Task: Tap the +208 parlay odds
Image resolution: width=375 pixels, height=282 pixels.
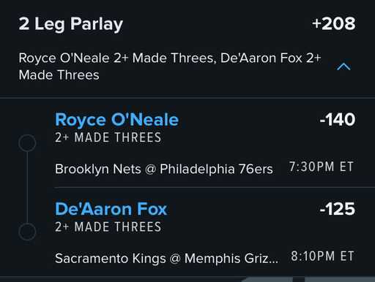Action: 334,23
